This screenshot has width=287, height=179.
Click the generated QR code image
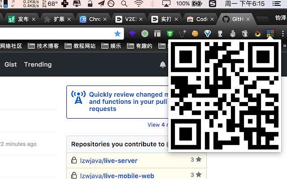225,95
